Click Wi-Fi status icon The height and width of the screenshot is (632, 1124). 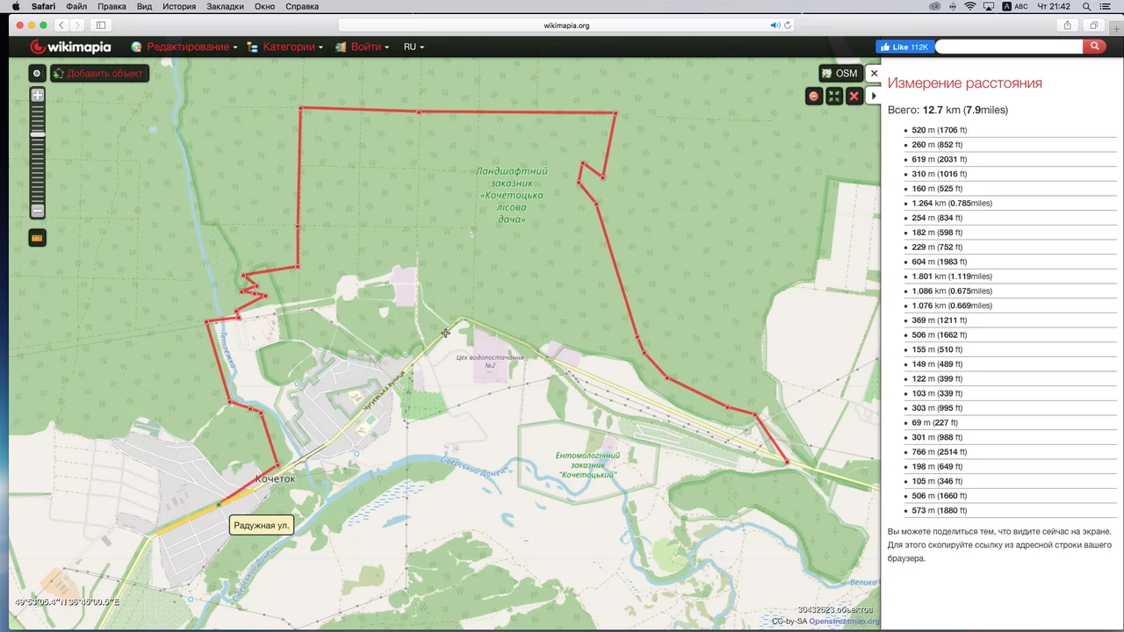coord(970,6)
